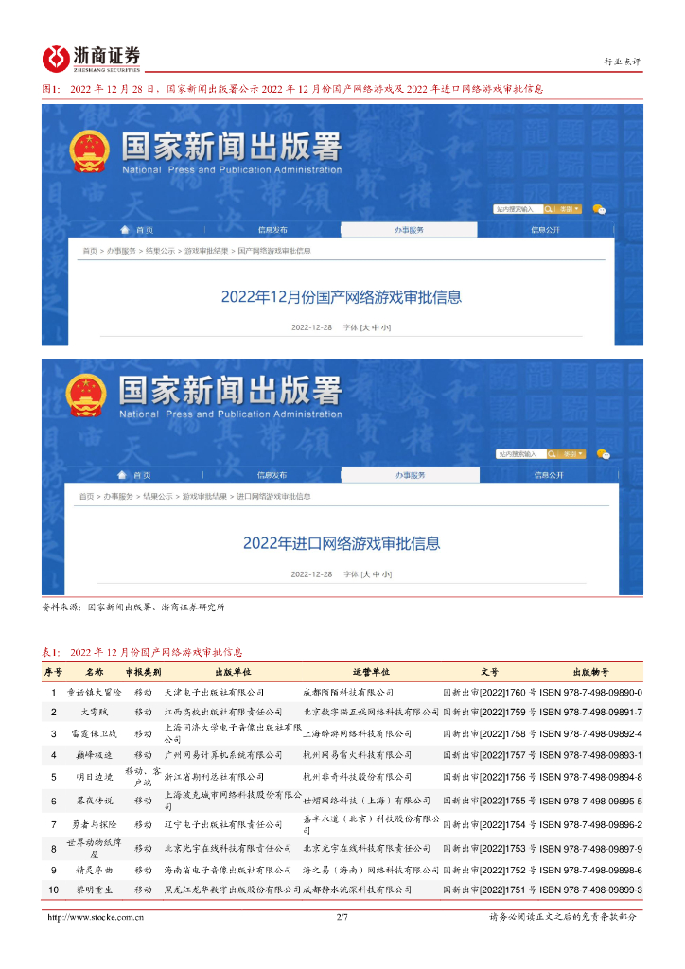Open the 类别 dropdown on the imported games page

point(572,454)
